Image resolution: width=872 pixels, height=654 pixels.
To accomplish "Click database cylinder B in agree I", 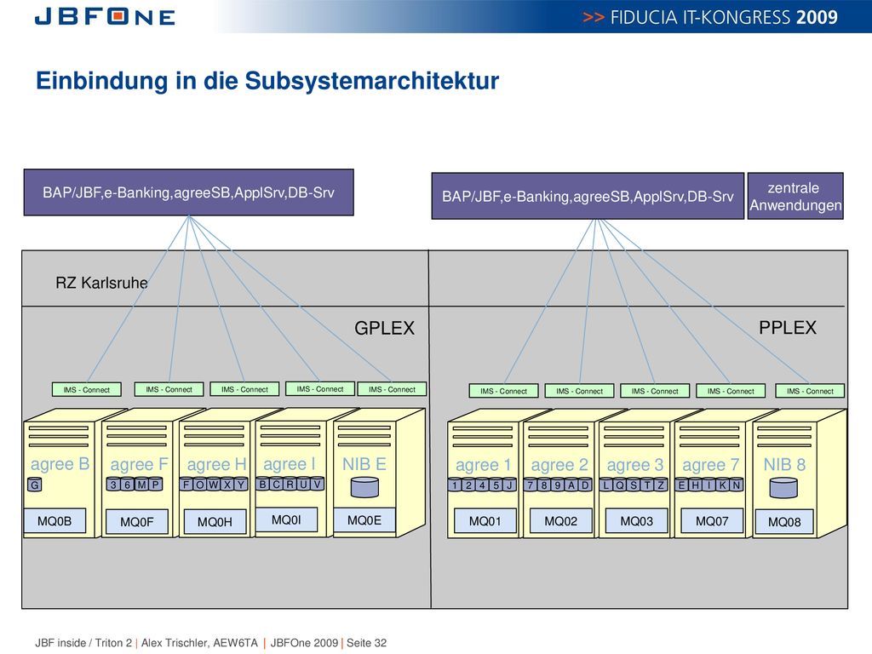I will tap(263, 484).
